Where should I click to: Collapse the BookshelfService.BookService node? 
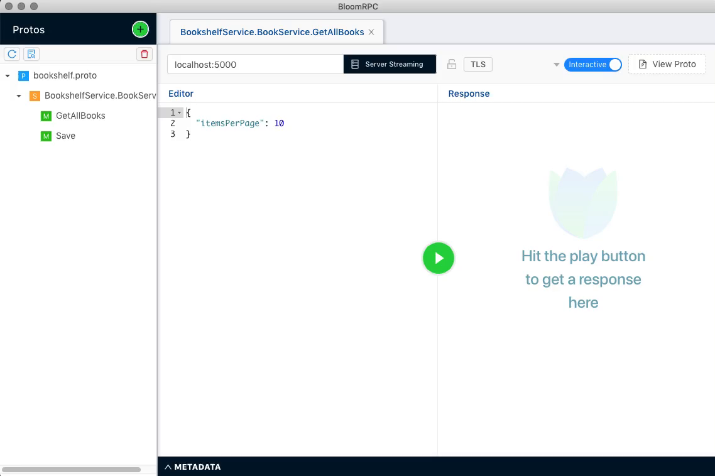point(19,95)
